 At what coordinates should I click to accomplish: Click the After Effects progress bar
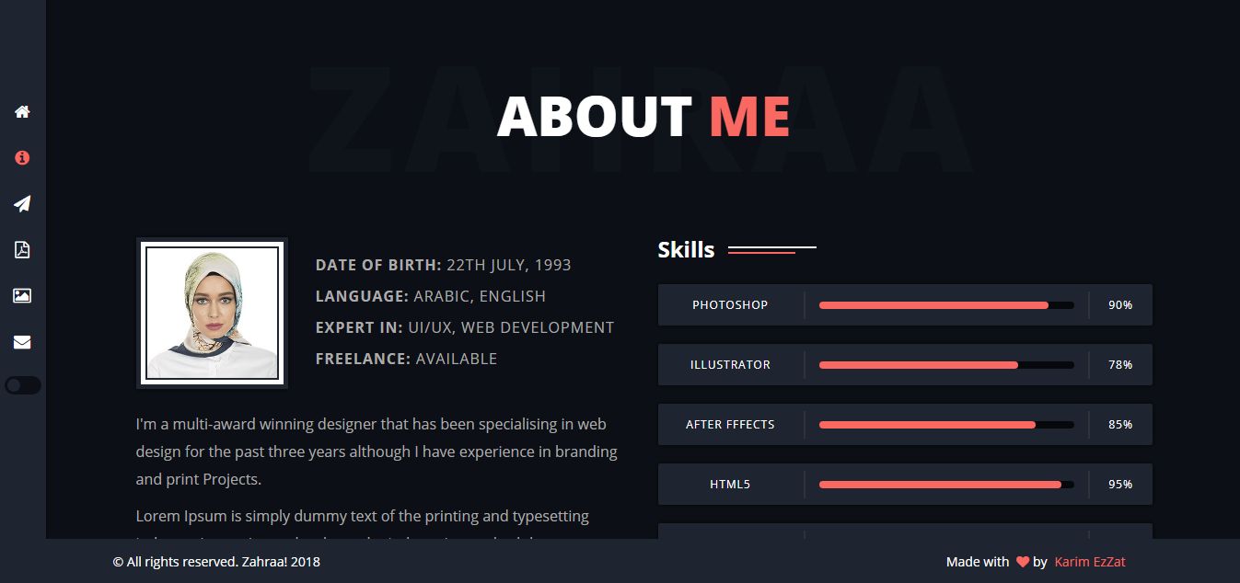tap(946, 425)
